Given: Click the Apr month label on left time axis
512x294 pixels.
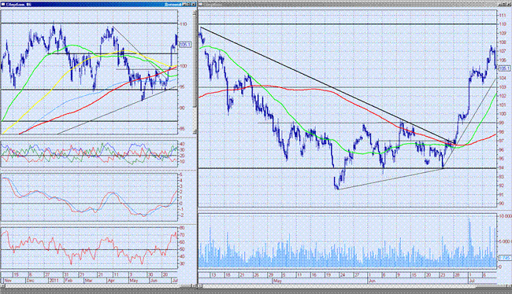Looking at the screenshot, I should [111, 281].
